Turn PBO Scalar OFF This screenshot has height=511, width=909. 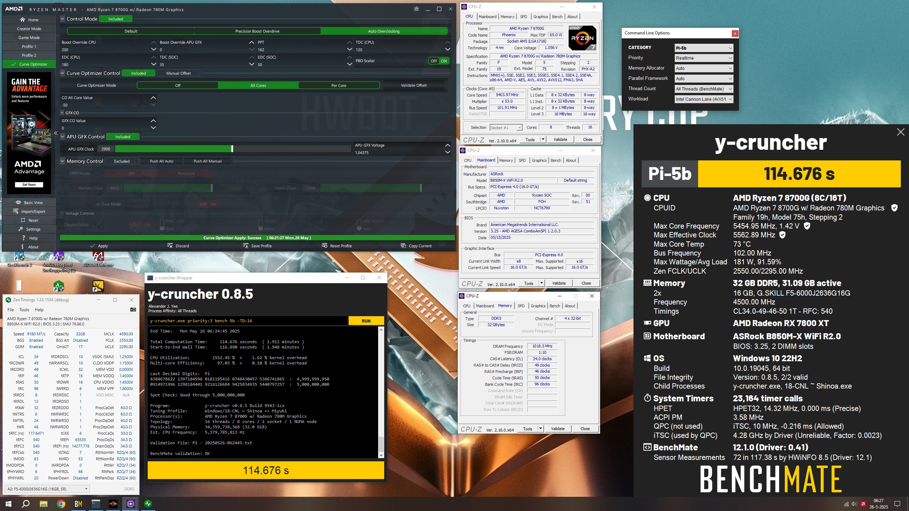pyautogui.click(x=434, y=61)
